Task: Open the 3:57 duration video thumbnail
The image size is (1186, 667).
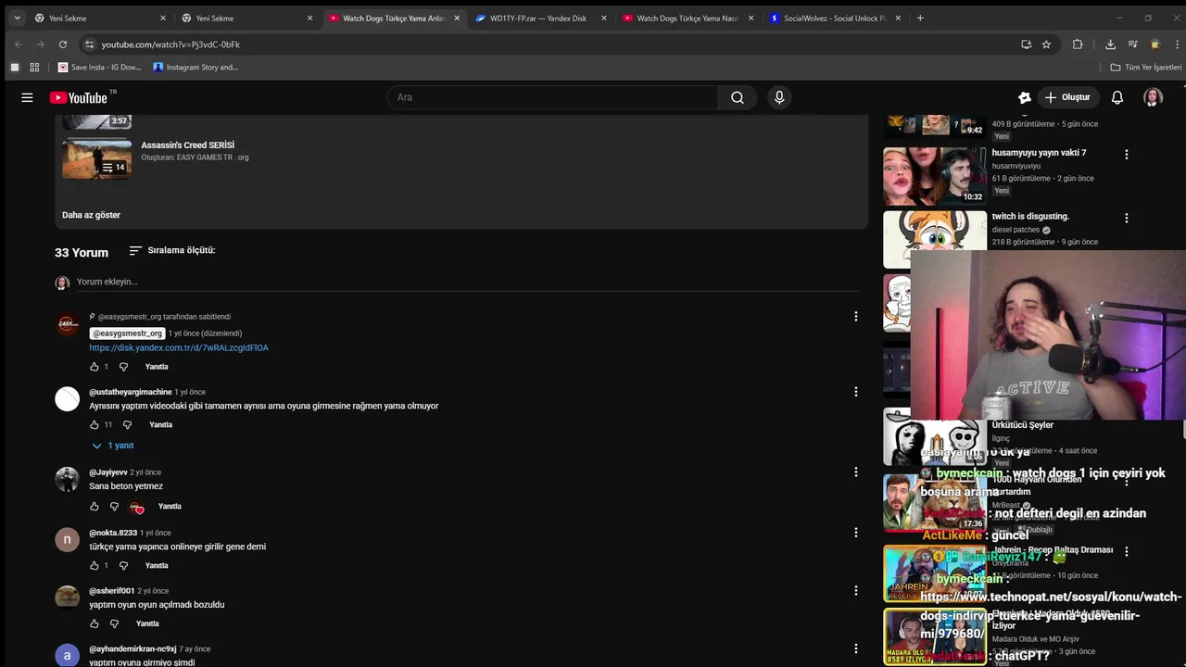Action: tap(97, 121)
